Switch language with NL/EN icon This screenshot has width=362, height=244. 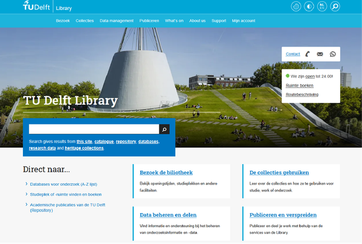click(322, 6)
